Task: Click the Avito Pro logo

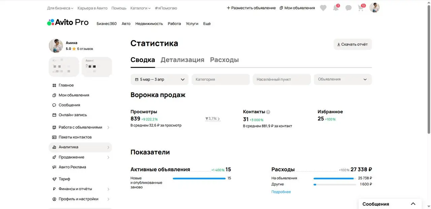Action: tap(68, 23)
